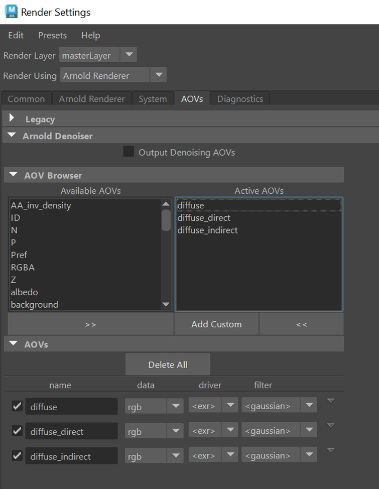Screen dimensions: 379x489
Task: Disable the diffuse AOV checkbox
Action: [x=17, y=406]
